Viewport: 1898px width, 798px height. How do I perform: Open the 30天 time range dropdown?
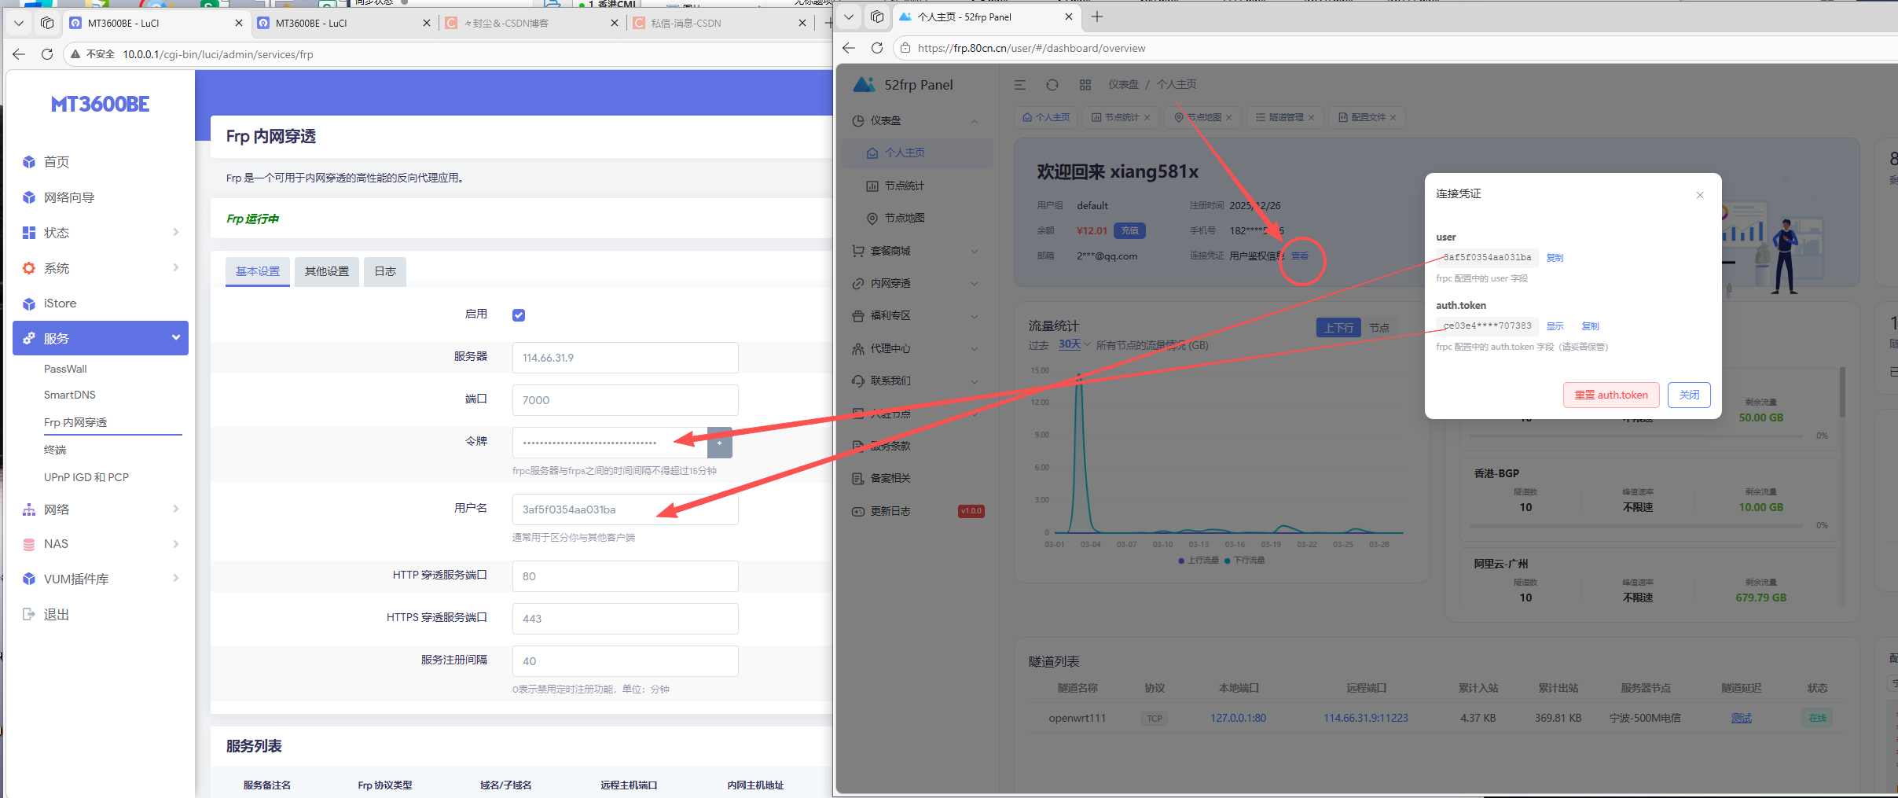coord(1074,344)
